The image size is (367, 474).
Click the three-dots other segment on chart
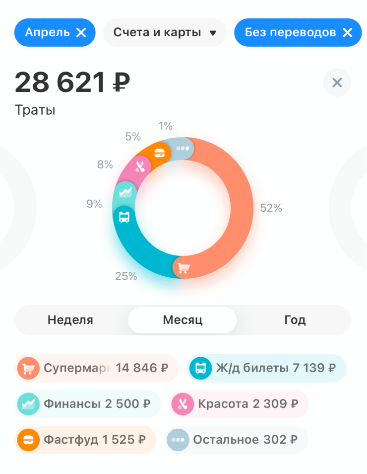point(183,149)
